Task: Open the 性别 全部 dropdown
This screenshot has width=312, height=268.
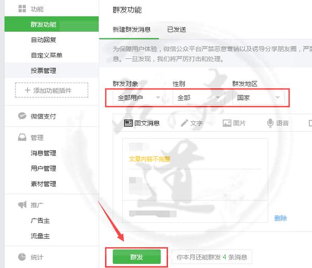Action: pyautogui.click(x=199, y=97)
